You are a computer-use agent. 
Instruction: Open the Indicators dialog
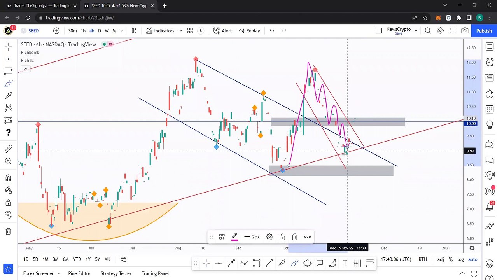(160, 31)
